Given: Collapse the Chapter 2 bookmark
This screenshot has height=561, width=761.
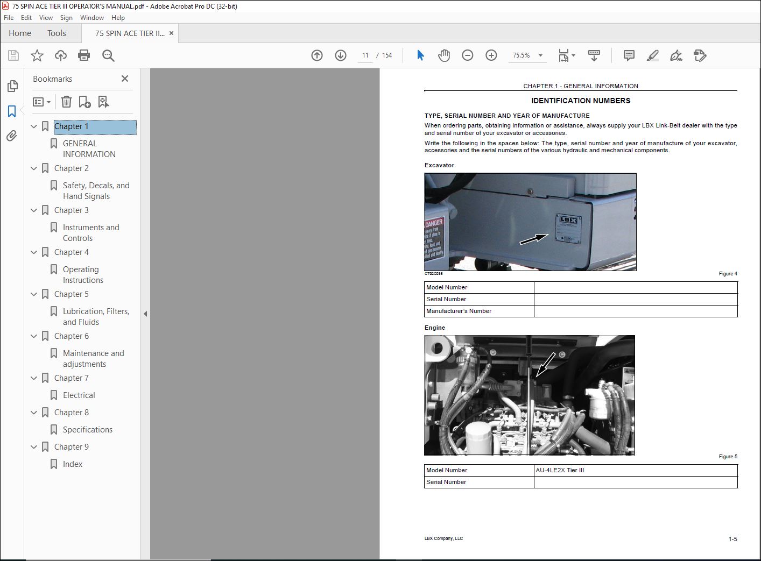Looking at the screenshot, I should 34,168.
